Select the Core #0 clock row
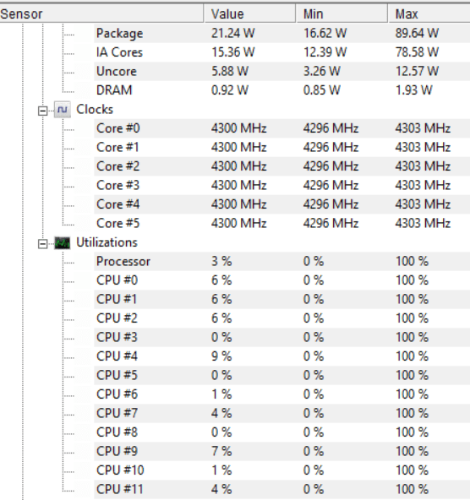Viewport: 470px width, 500px height. click(282, 128)
